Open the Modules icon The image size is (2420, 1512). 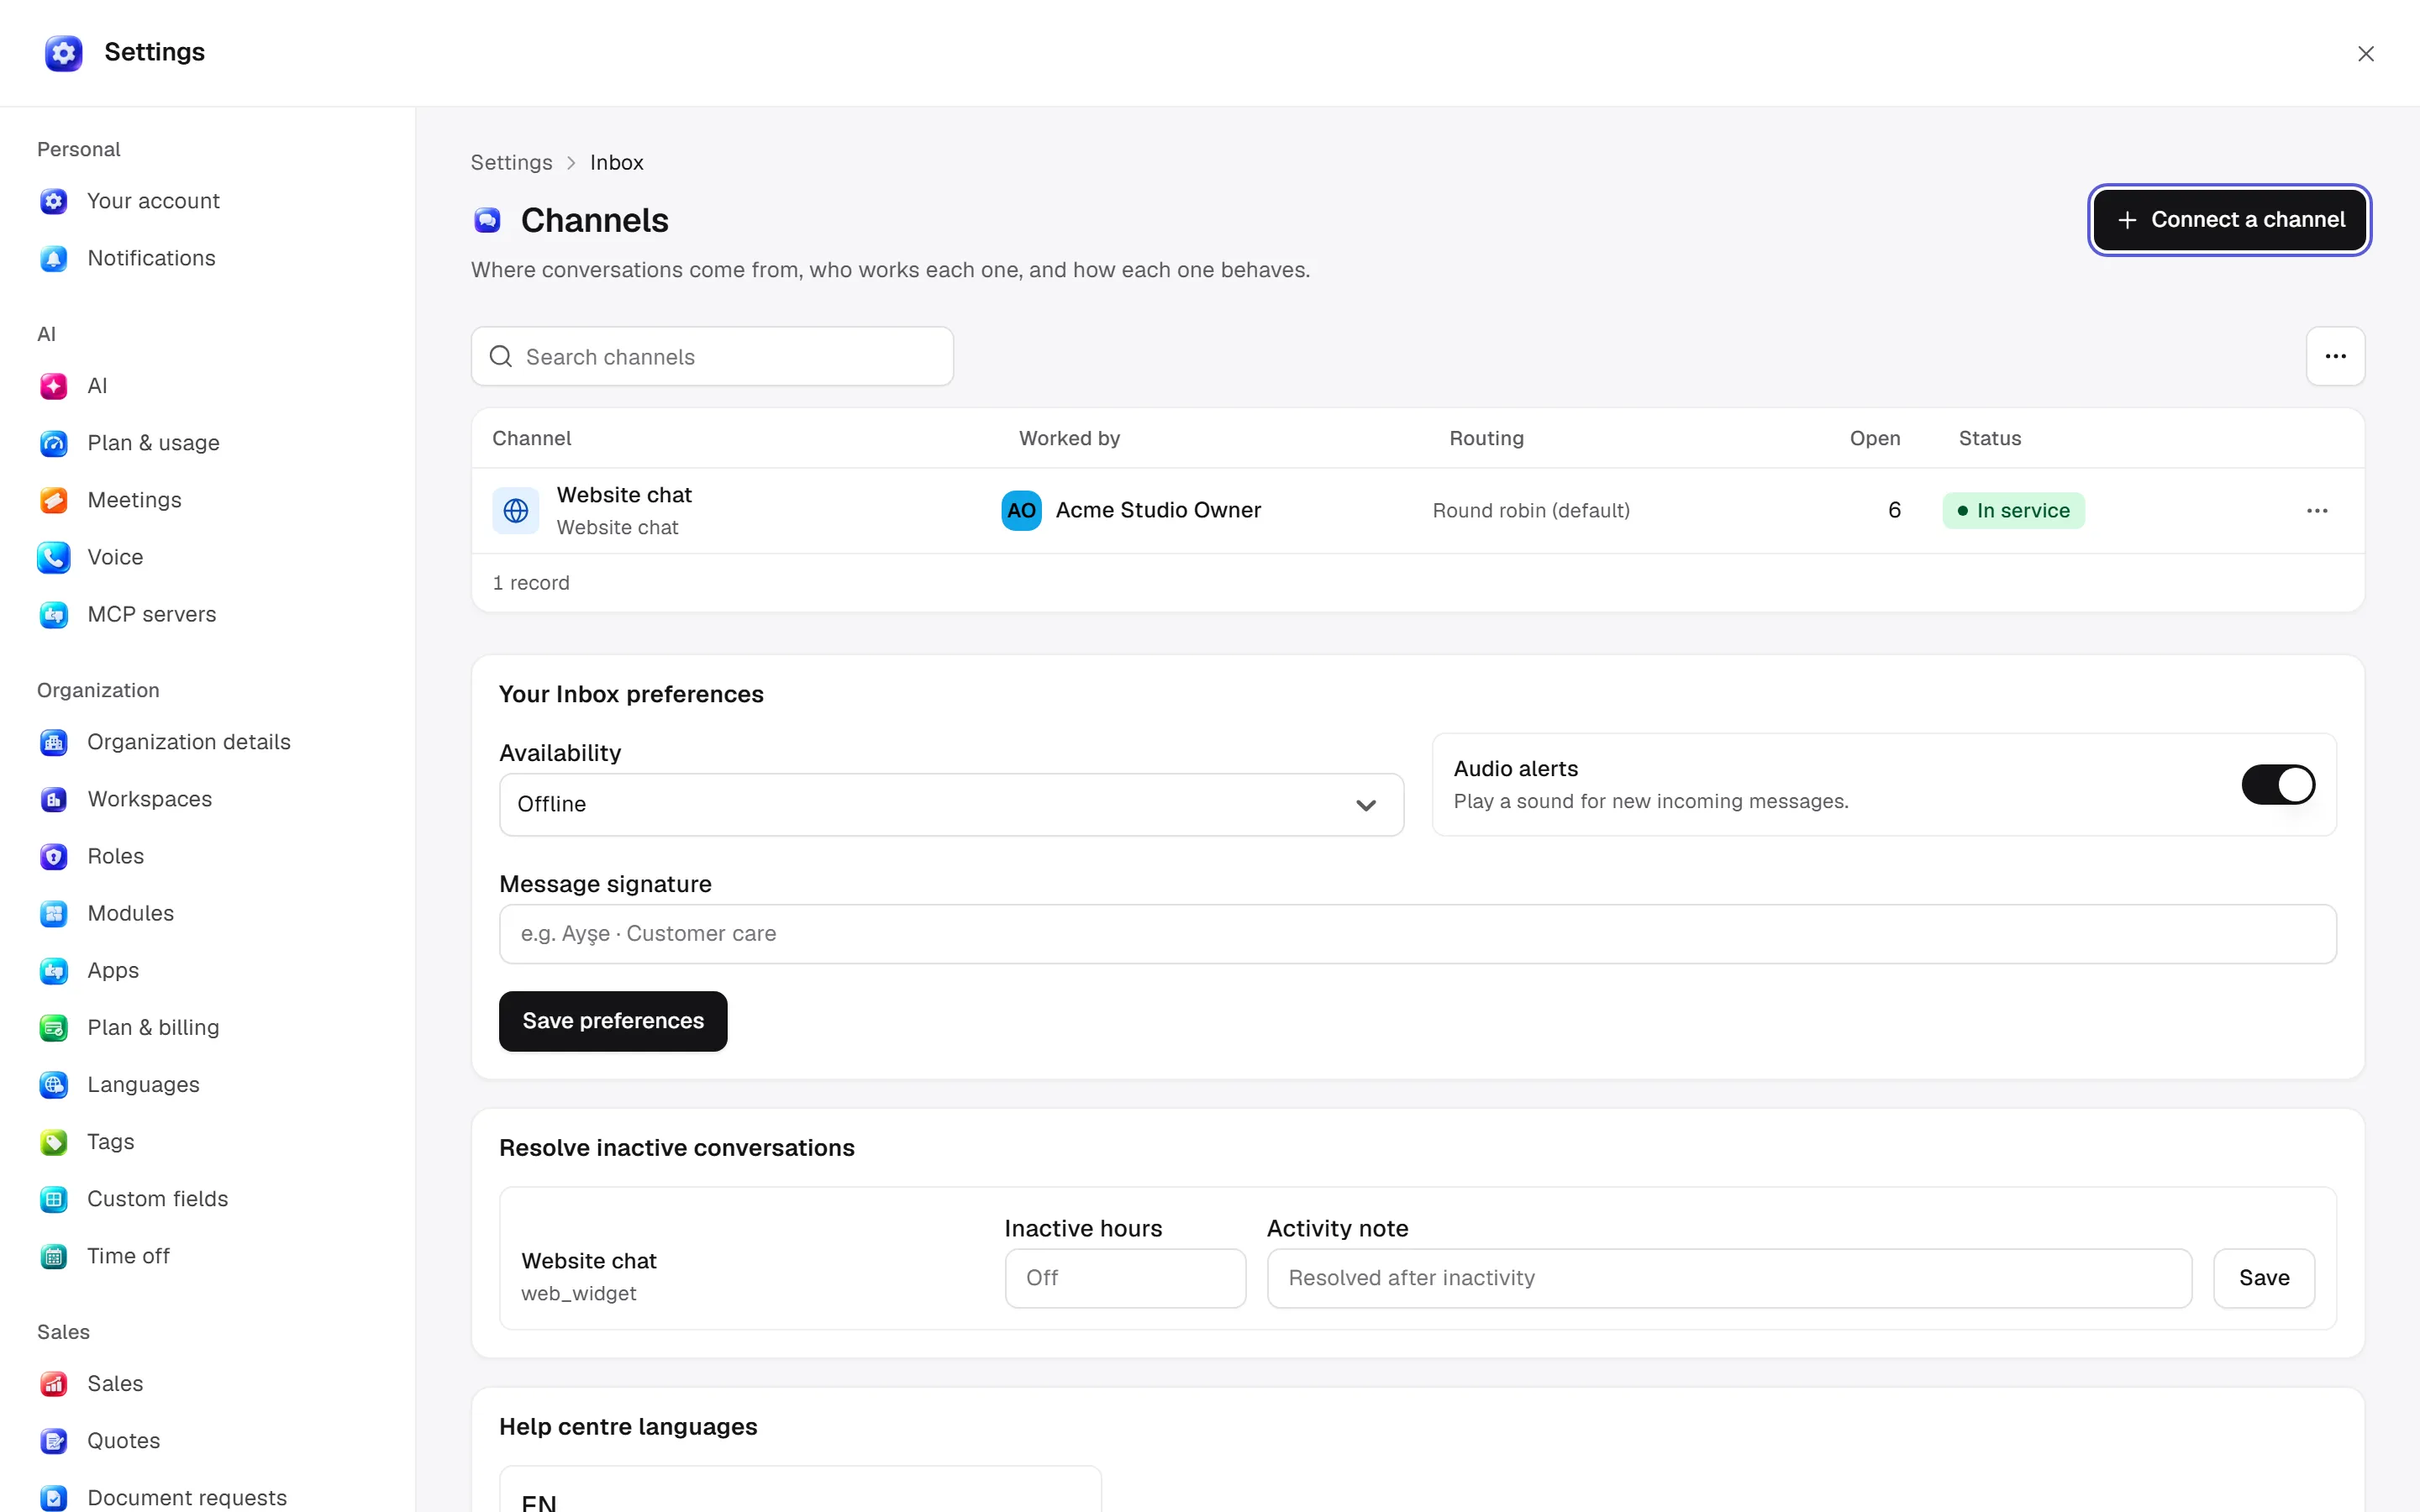[x=53, y=913]
